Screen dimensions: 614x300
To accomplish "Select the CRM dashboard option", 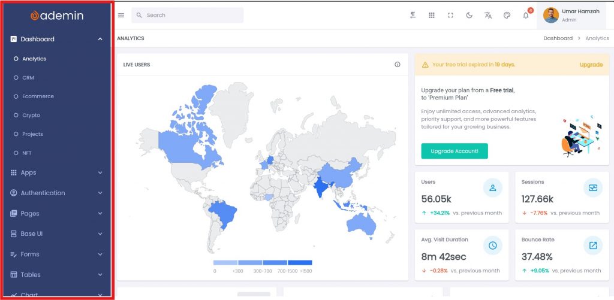I will click(28, 78).
